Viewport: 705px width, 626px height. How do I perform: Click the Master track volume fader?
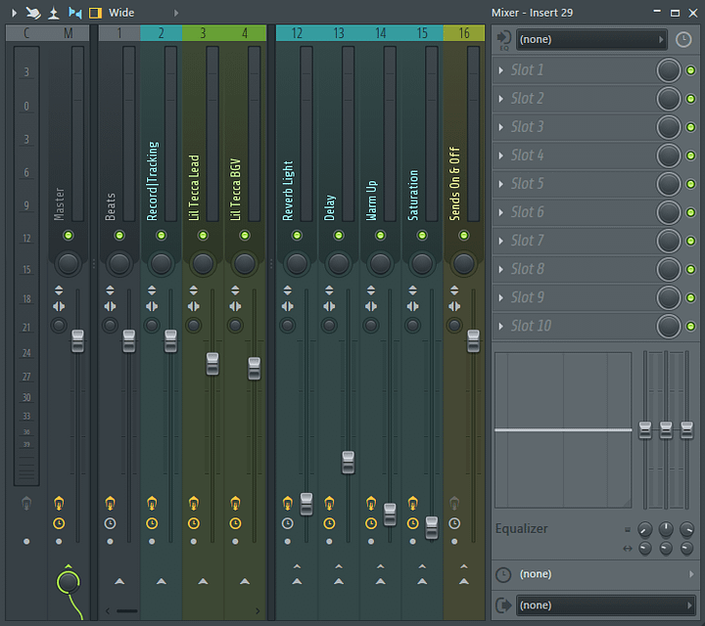pyautogui.click(x=77, y=340)
